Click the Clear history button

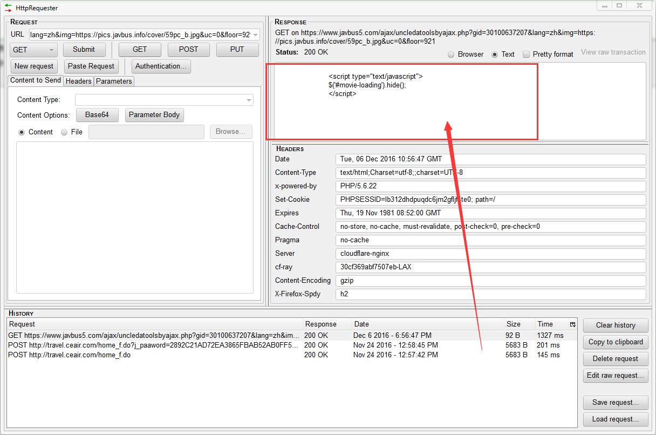click(x=616, y=325)
